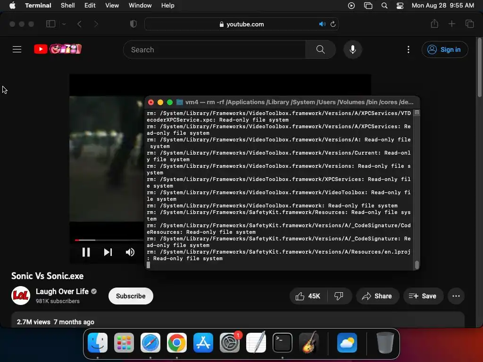Image resolution: width=483 pixels, height=362 pixels.
Task: Click the Safari share icon
Action: 434,24
